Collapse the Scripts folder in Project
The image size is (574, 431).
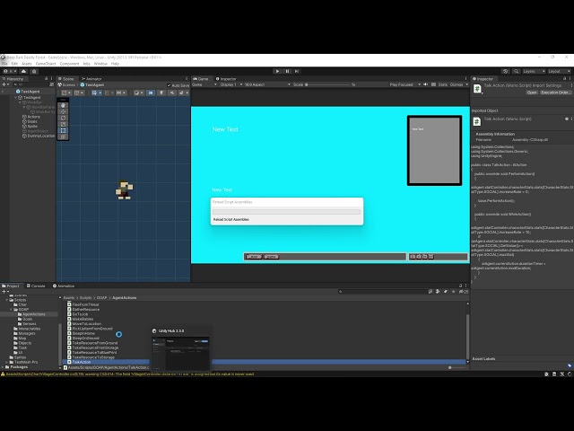coord(6,300)
